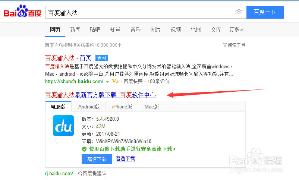This screenshot has height=180, width=299.
Task: Go to the 文库 tab
Action: [x=216, y=29]
